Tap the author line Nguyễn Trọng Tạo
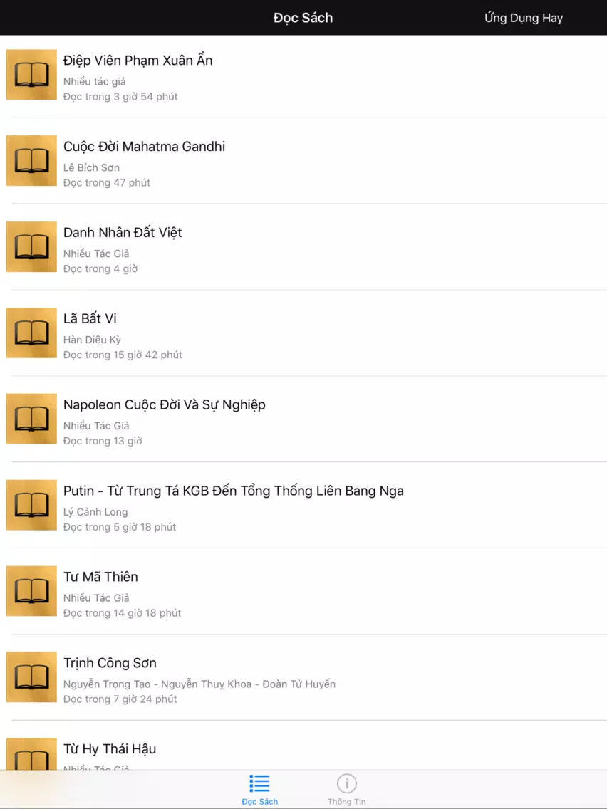607x809 pixels. point(199,684)
